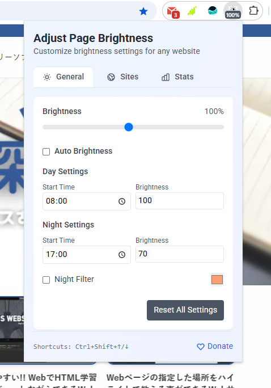The width and height of the screenshot is (271, 388).
Task: Click the Day Start Time 08:00 field
Action: [x=87, y=201]
